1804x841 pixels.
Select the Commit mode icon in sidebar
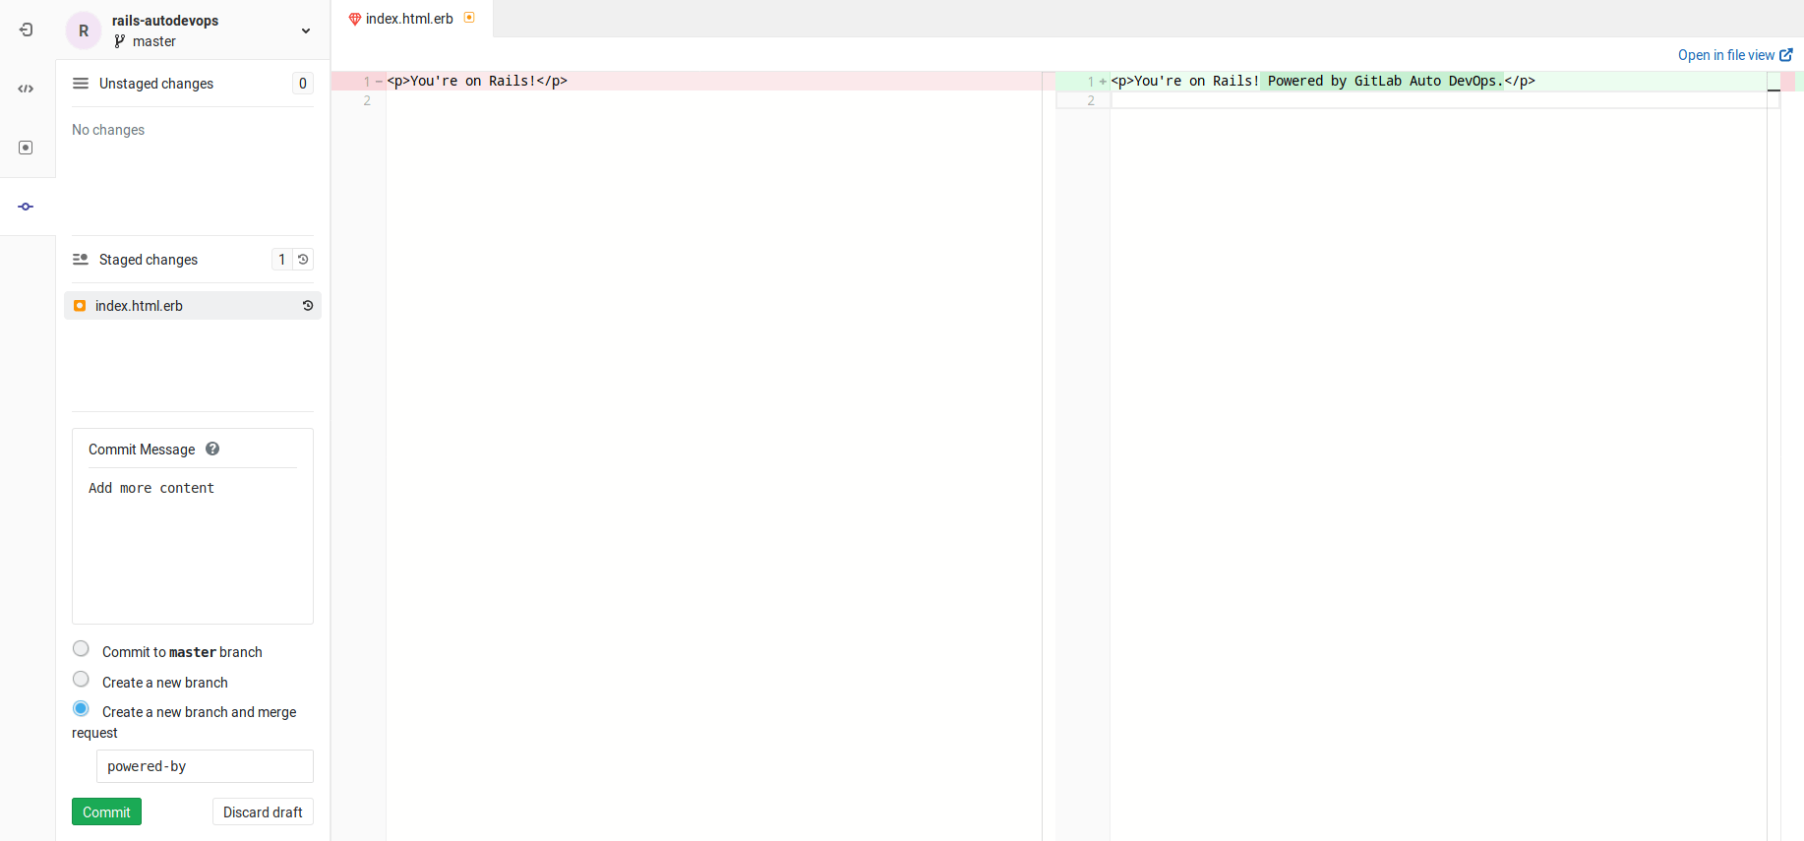tap(27, 207)
